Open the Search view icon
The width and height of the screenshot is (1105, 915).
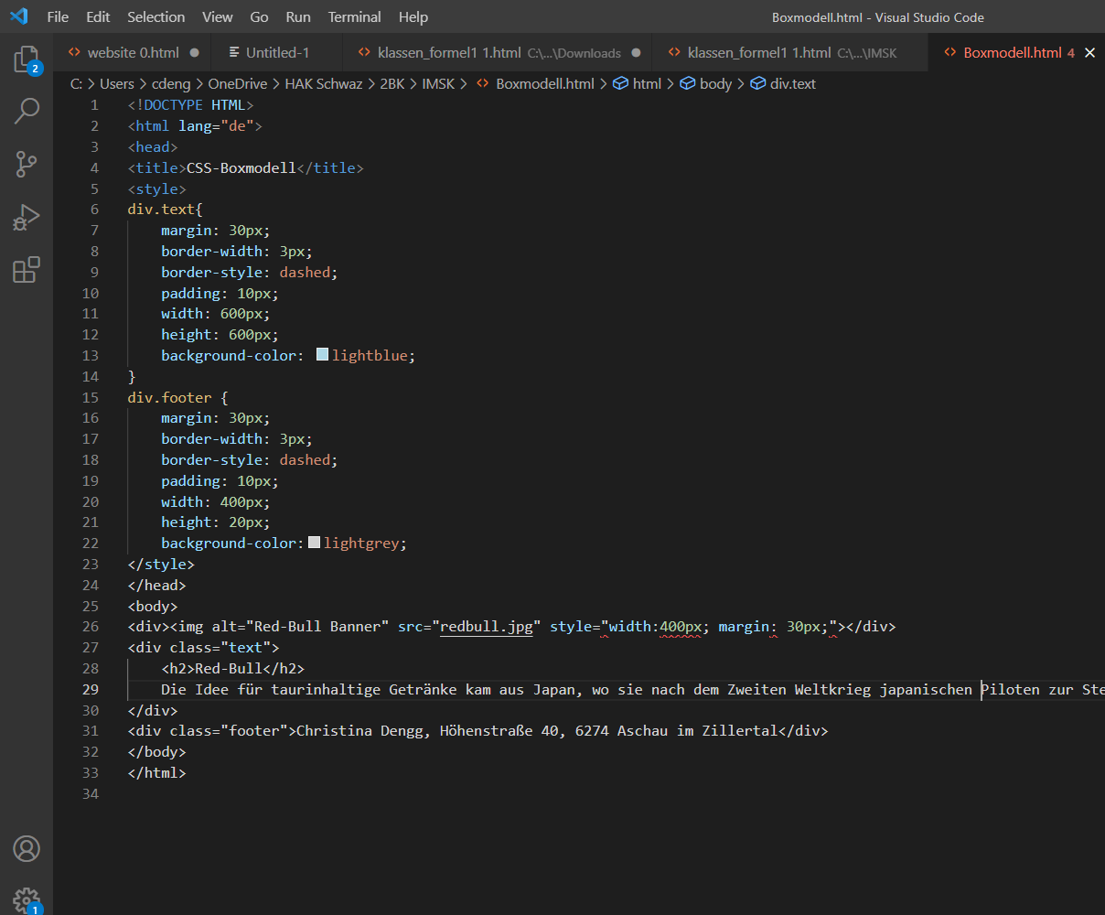tap(27, 112)
